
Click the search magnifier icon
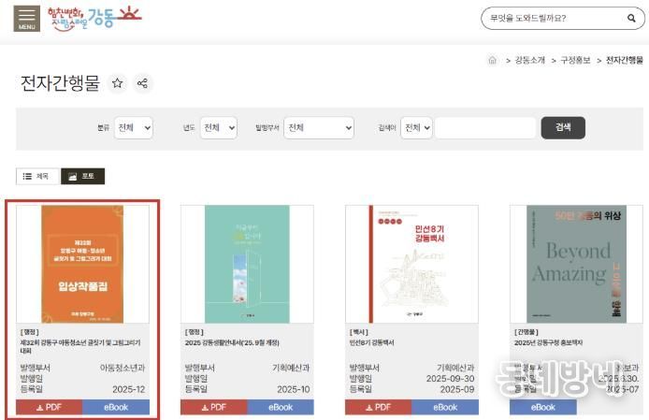click(631, 18)
